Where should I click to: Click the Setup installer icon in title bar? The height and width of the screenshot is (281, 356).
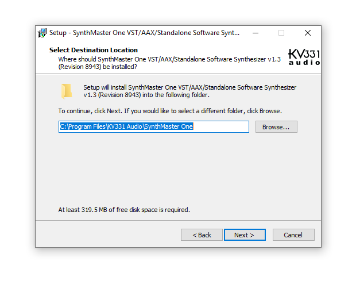pyautogui.click(x=42, y=33)
